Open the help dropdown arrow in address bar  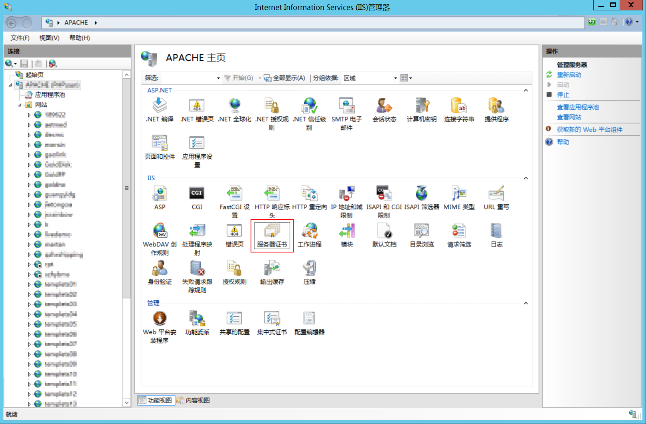(x=637, y=22)
